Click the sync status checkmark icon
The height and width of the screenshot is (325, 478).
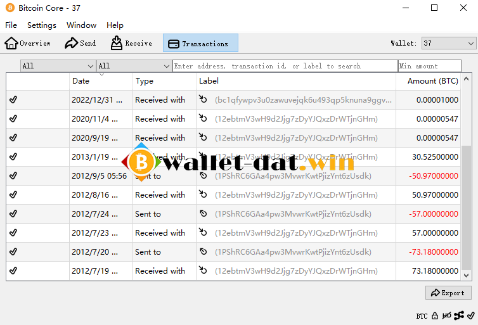click(x=470, y=315)
